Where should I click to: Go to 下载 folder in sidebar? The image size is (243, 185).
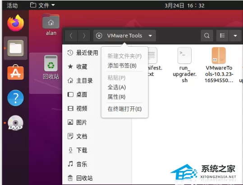coord(78,150)
